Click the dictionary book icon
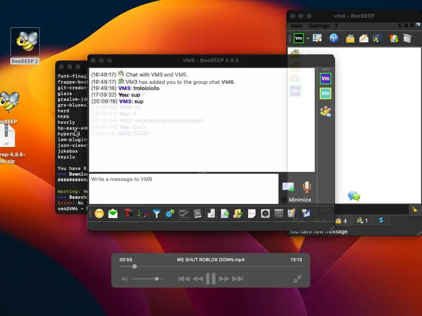This screenshot has height=316, width=422. pos(197,214)
